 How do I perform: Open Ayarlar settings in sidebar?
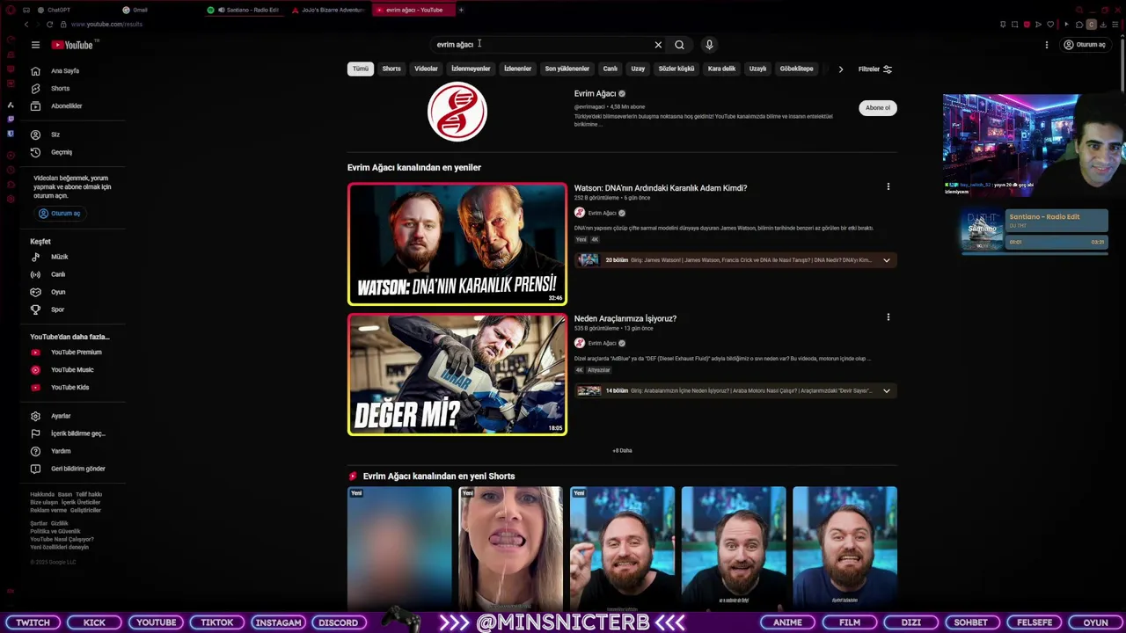click(x=61, y=416)
